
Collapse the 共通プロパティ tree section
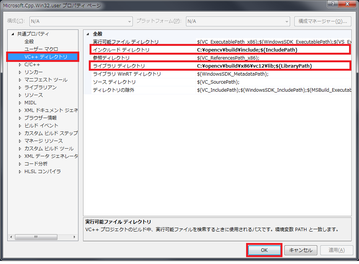click(x=12, y=34)
